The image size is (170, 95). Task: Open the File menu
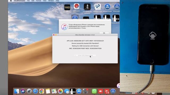(28, 1)
